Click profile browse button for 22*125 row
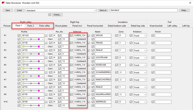Image resolution: width=193 pixels, height=110 pixels. coord(46,57)
